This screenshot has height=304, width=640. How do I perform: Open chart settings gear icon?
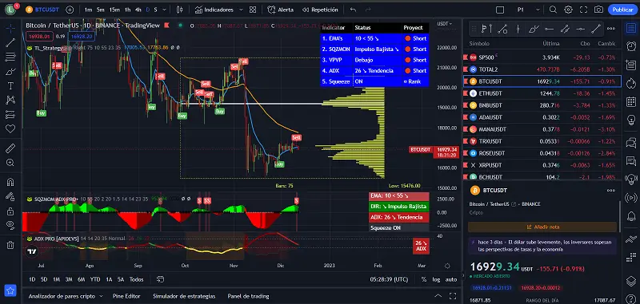568,10
